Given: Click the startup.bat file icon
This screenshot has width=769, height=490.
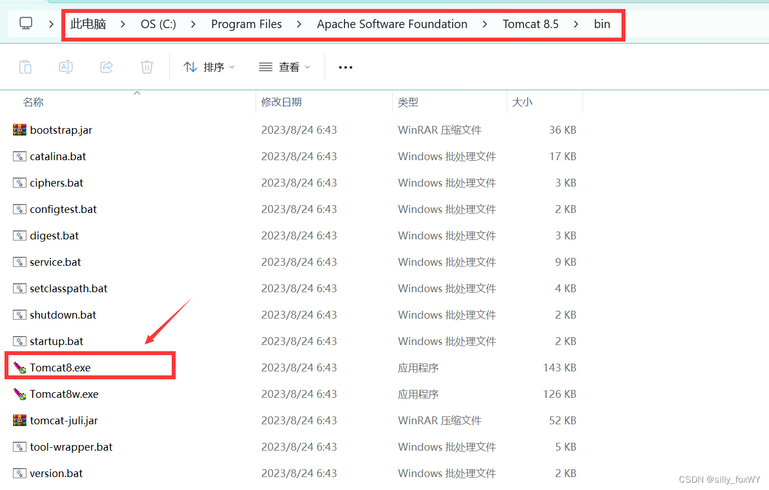Looking at the screenshot, I should pyautogui.click(x=20, y=341).
